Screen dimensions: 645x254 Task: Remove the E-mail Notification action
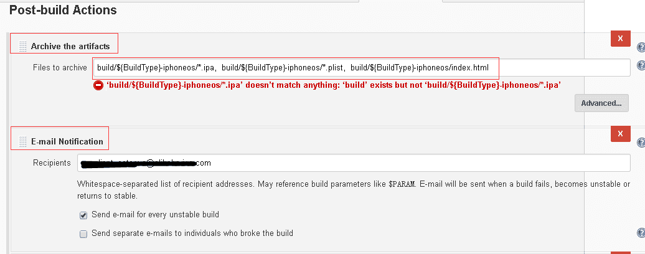pyautogui.click(x=621, y=134)
